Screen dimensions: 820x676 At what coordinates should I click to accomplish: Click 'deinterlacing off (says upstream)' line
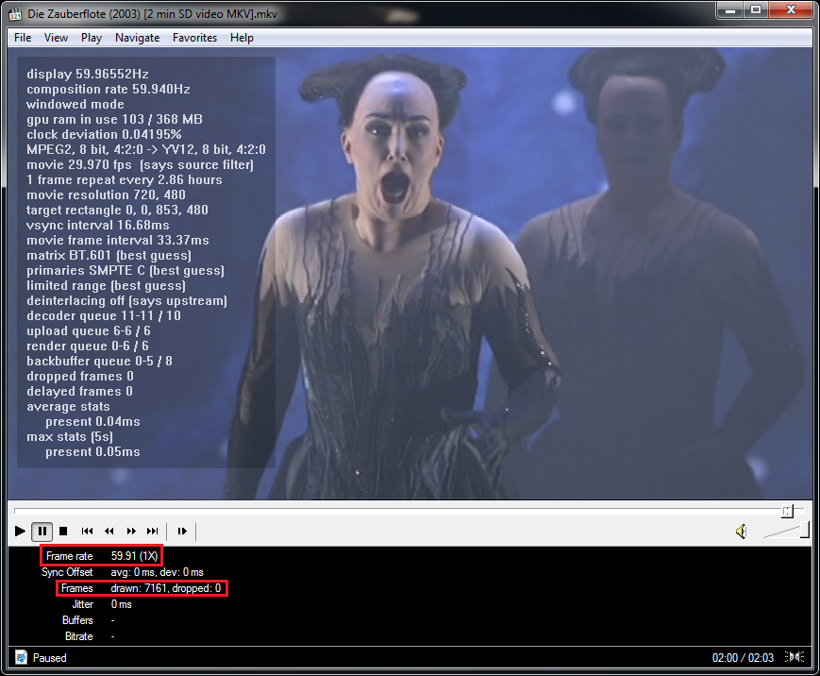[x=127, y=301]
